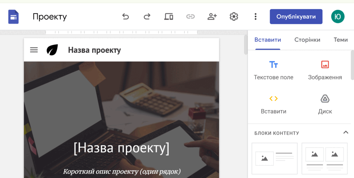Open the hamburger navigation menu on the page
Screen dimensions: 354x178
tap(34, 50)
